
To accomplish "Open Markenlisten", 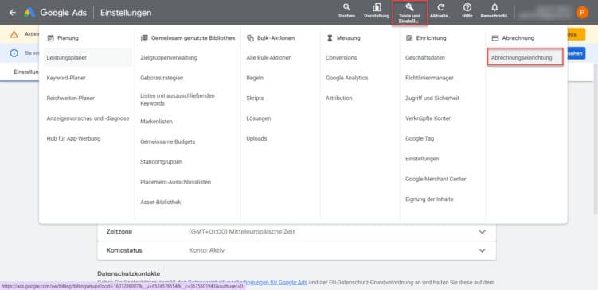I will click(156, 122).
